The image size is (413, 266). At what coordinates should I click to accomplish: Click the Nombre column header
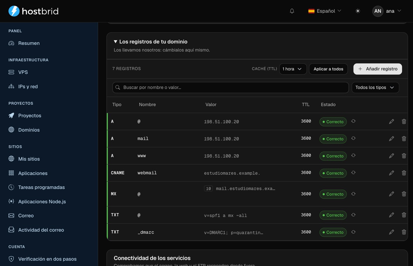point(147,105)
